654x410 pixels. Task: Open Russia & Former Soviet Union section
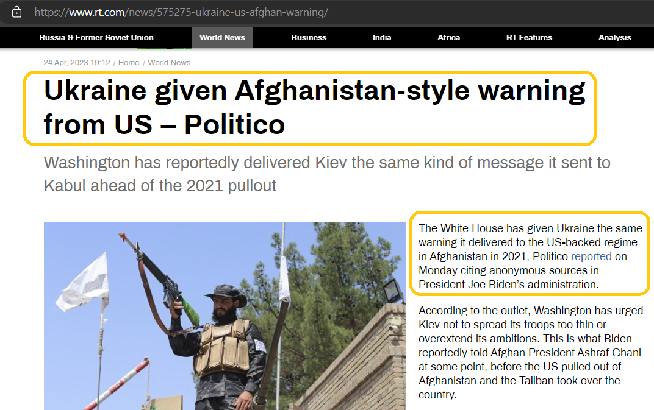[96, 38]
